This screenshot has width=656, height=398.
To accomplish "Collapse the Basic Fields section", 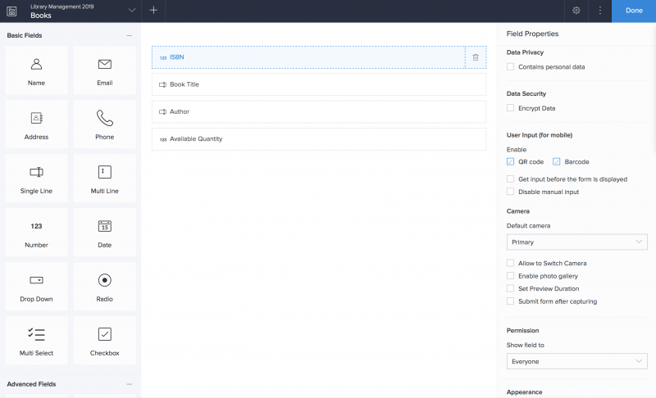I will point(129,36).
